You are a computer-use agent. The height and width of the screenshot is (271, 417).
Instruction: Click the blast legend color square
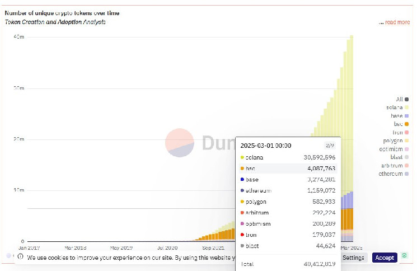(406, 157)
